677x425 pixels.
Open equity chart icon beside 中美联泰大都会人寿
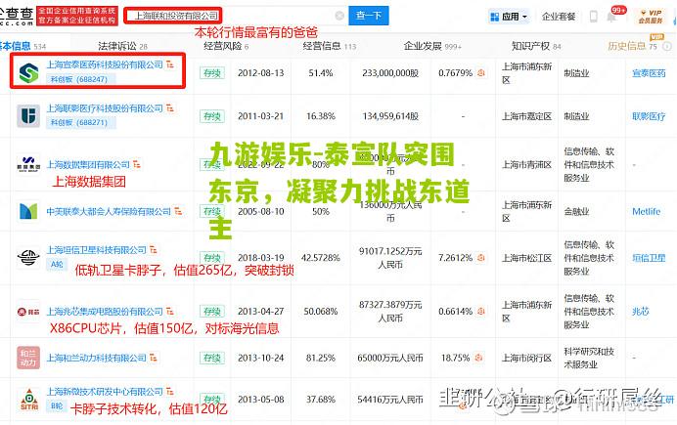coord(178,211)
